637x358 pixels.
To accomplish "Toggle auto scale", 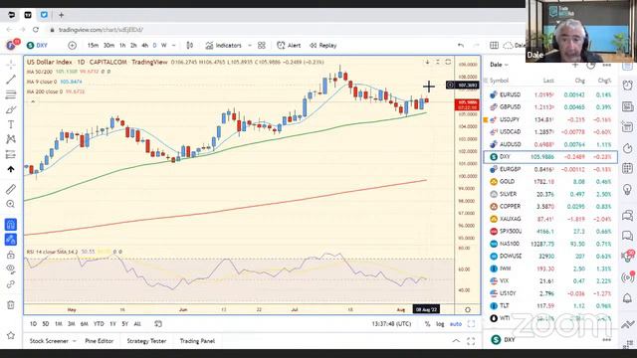I will (456, 324).
